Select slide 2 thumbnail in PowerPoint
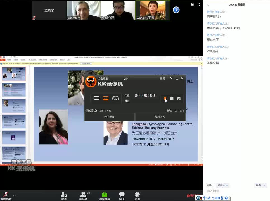 [x=14, y=90]
